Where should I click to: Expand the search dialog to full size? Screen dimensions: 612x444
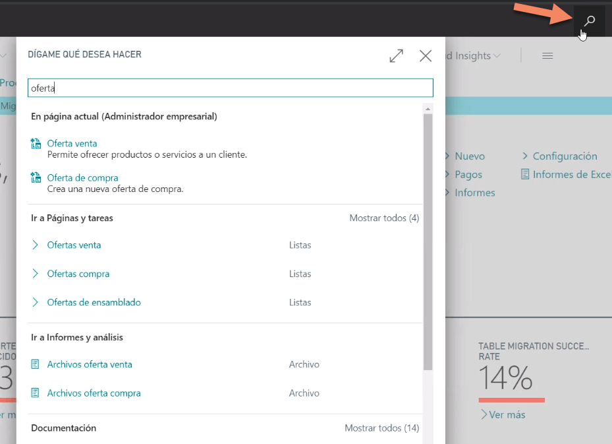(396, 56)
